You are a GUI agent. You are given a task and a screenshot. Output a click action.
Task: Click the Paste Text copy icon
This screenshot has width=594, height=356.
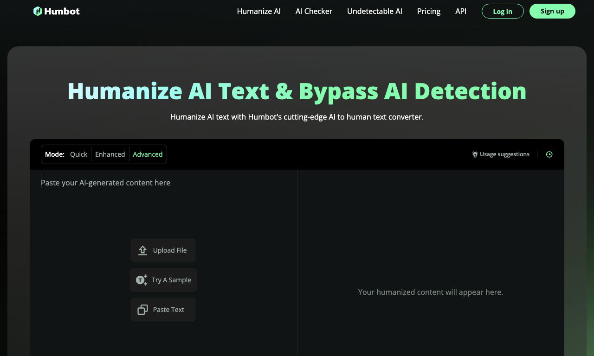tap(143, 310)
